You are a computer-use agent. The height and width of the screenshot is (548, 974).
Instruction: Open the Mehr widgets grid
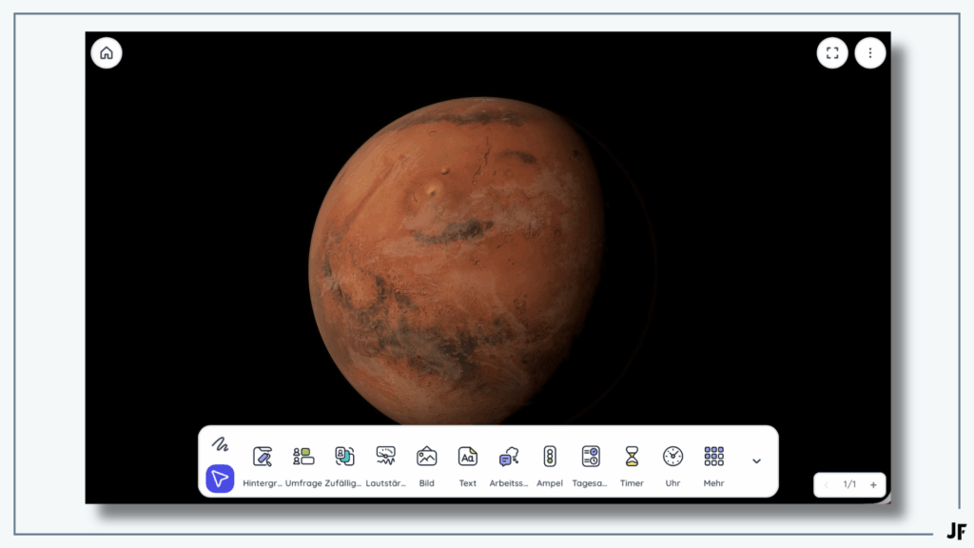(x=714, y=462)
